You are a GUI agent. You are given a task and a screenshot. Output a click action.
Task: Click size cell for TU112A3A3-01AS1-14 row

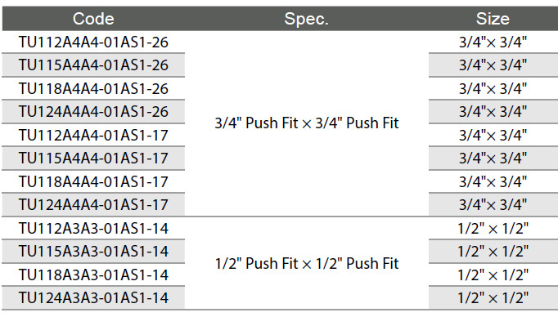tap(493, 229)
